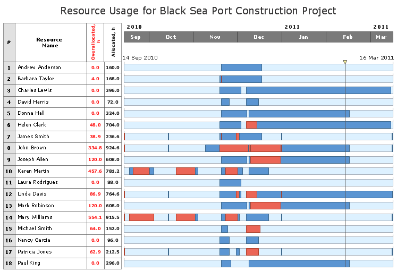Click row number 10 cell

tap(9, 171)
